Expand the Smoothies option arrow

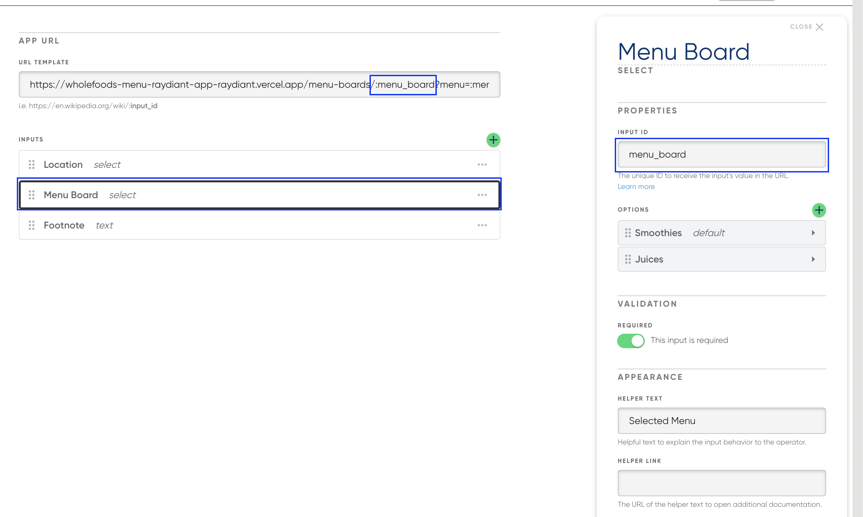[813, 233]
